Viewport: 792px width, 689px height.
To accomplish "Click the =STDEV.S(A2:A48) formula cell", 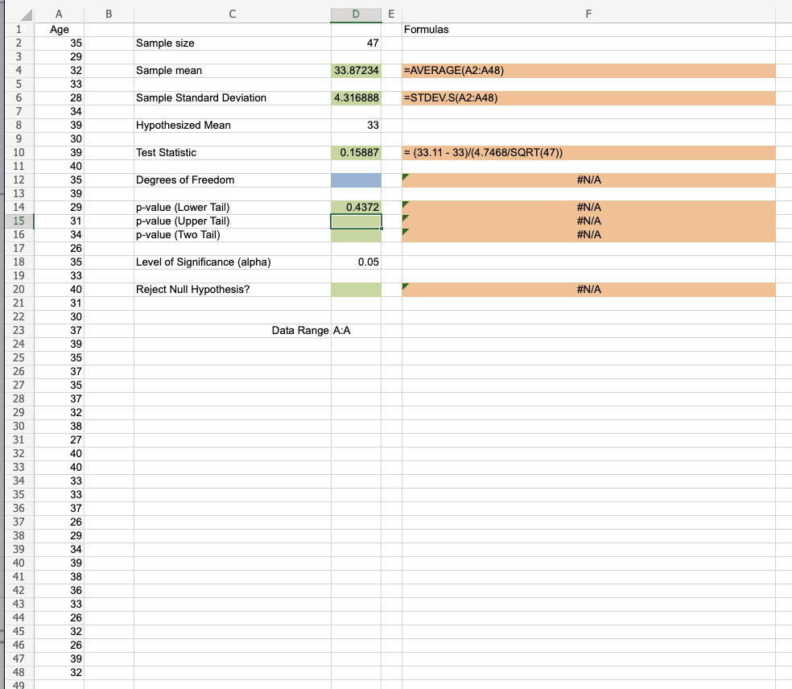I will pyautogui.click(x=588, y=97).
